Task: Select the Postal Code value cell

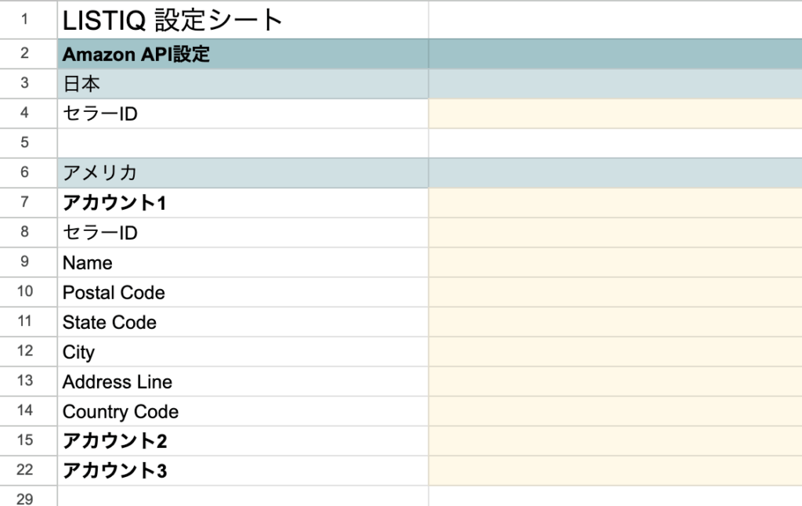Action: [616, 292]
